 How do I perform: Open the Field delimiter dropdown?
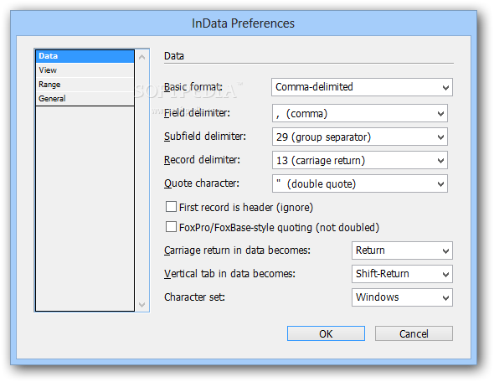tap(360, 113)
